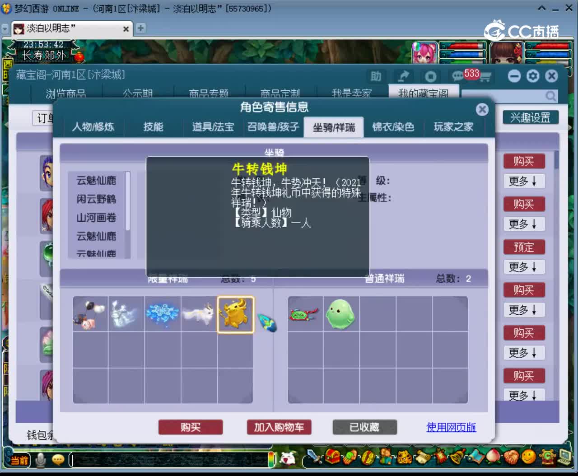The image size is (578, 476).
Task: Click the sword attack icon in bottom bar
Action: point(314,457)
